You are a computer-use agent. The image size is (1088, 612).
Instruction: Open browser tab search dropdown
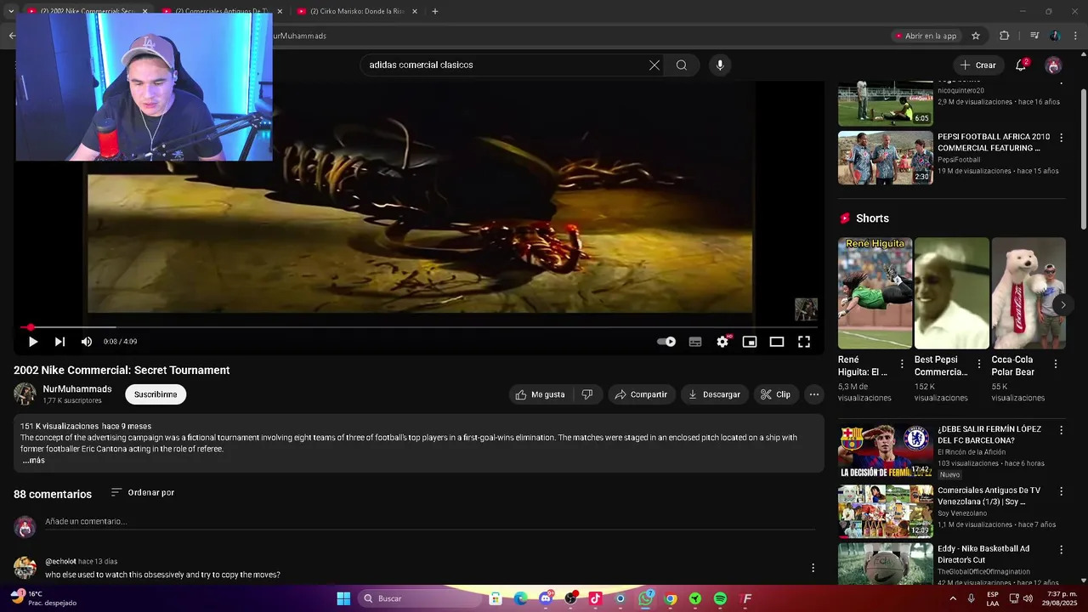[10, 11]
